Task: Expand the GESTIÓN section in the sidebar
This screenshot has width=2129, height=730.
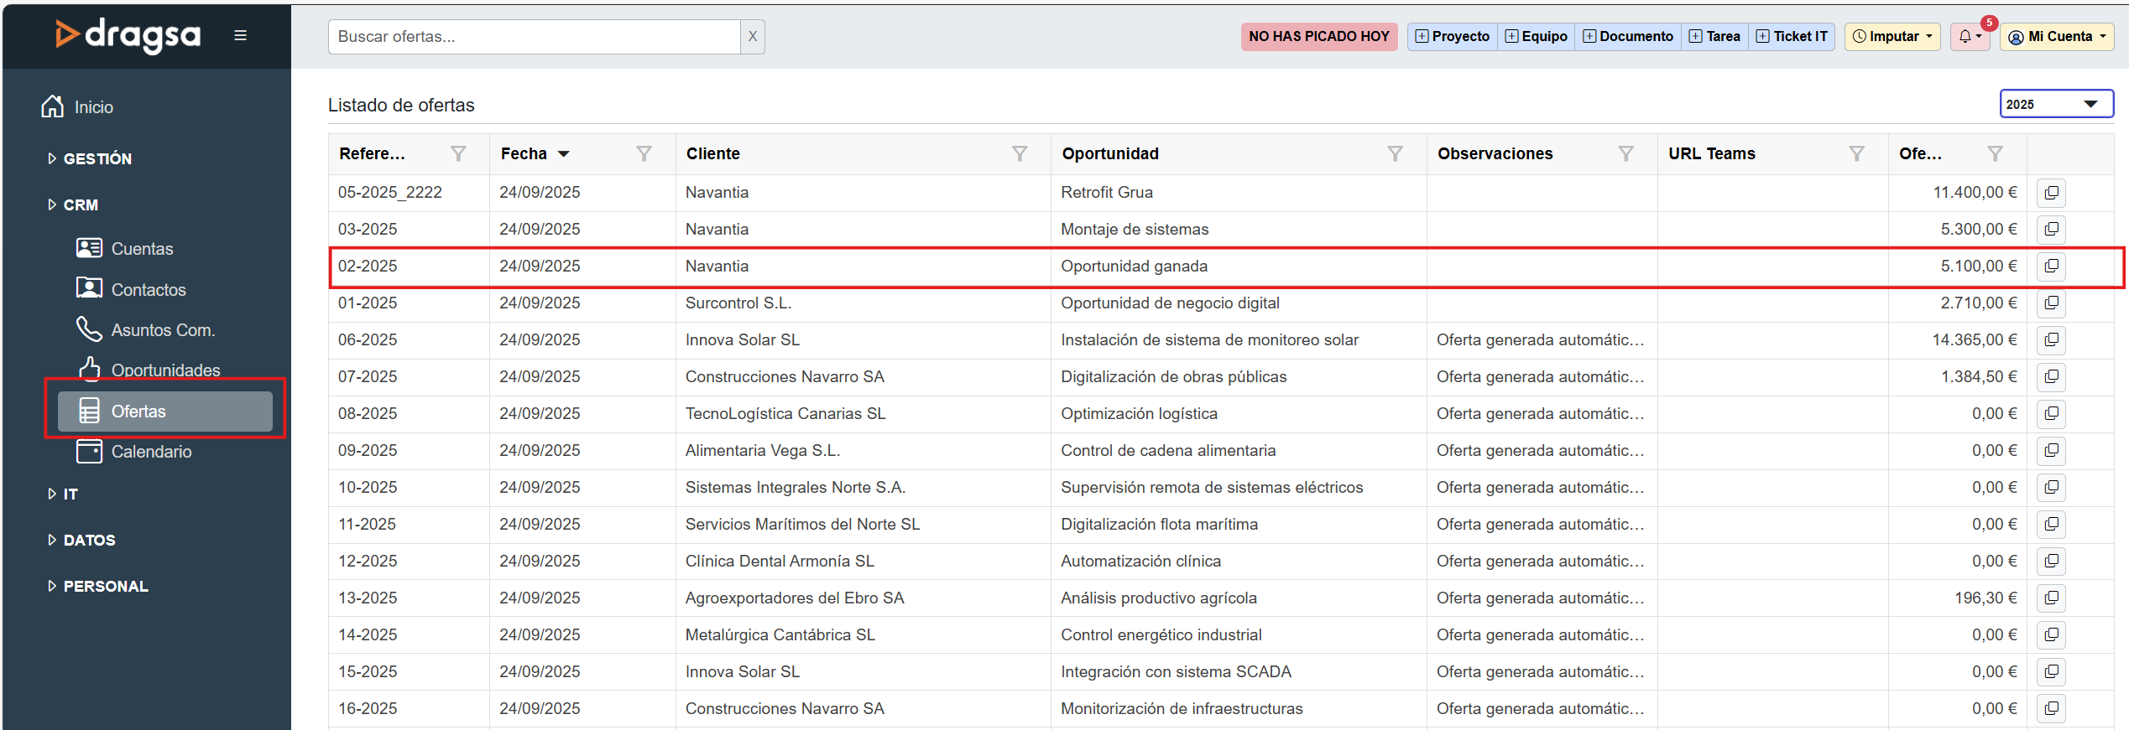Action: pyautogui.click(x=97, y=158)
